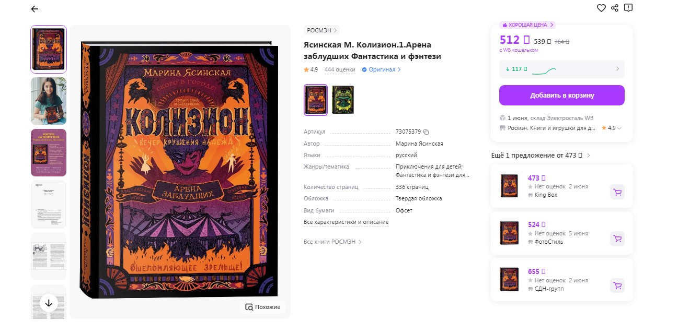
Task: Select the green book cover variant
Action: tap(342, 100)
